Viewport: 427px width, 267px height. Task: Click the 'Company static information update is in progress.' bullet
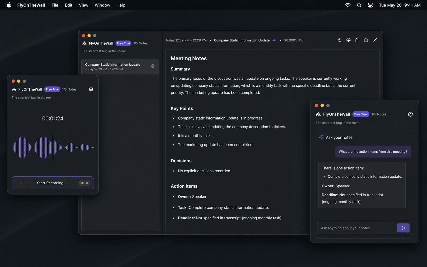click(221, 118)
